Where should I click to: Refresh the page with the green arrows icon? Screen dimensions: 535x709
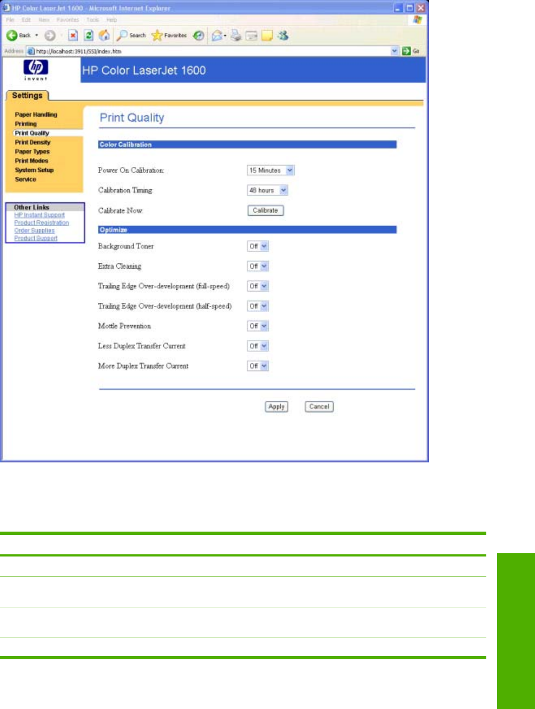tap(89, 36)
